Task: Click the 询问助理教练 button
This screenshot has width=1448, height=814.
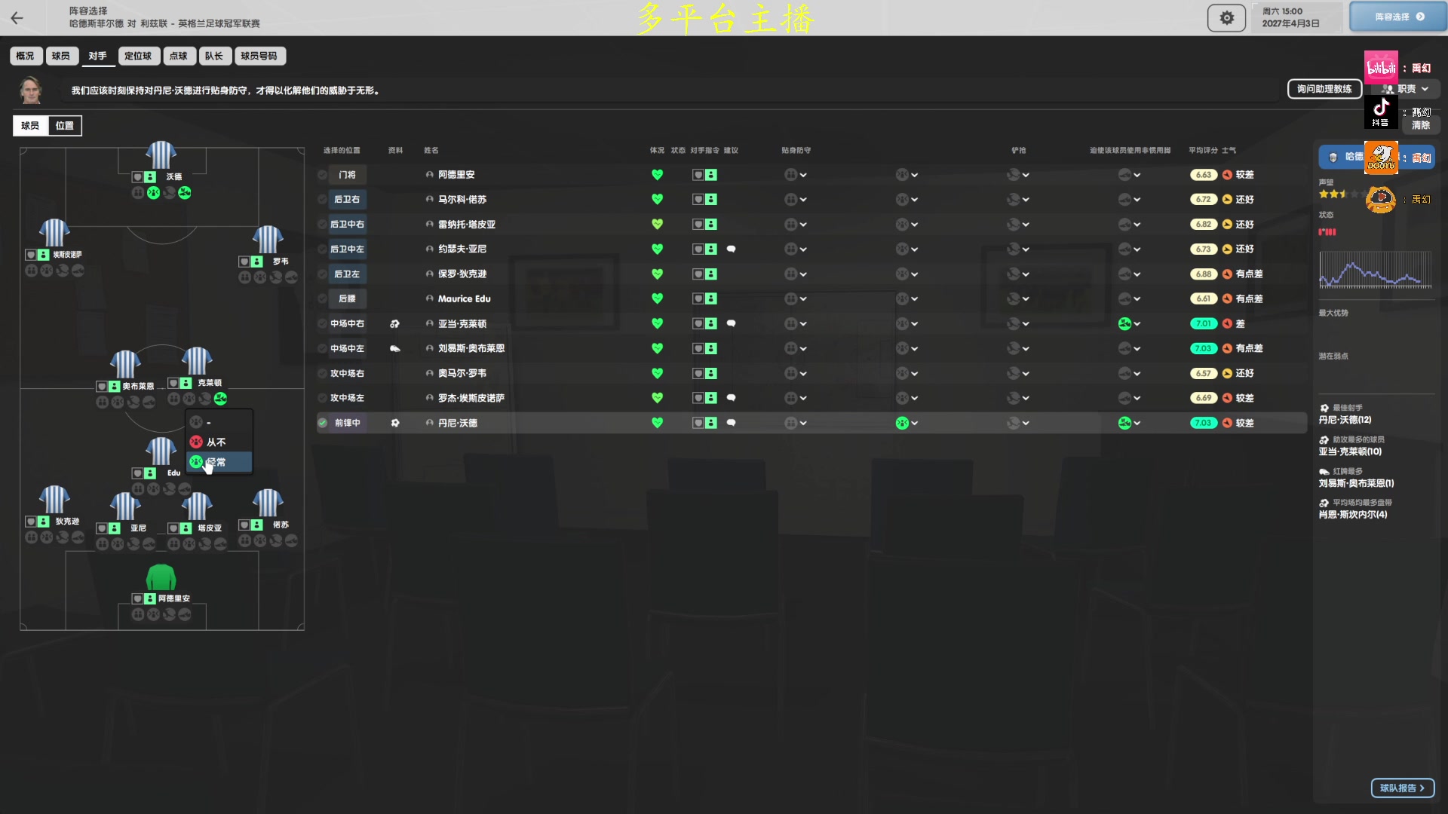Action: click(x=1324, y=89)
